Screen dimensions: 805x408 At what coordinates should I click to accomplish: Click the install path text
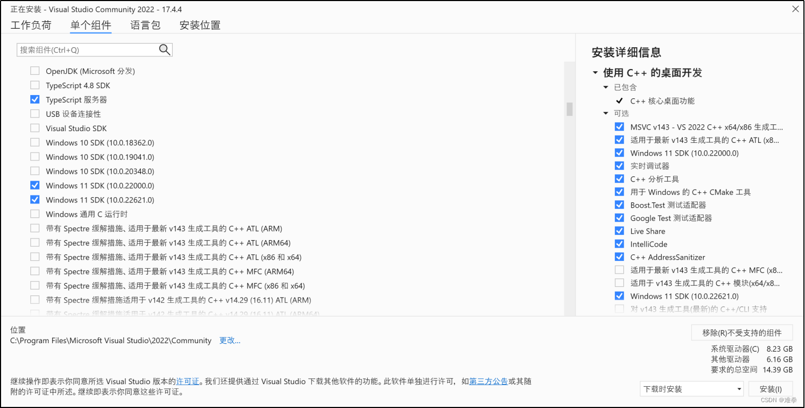pos(111,341)
